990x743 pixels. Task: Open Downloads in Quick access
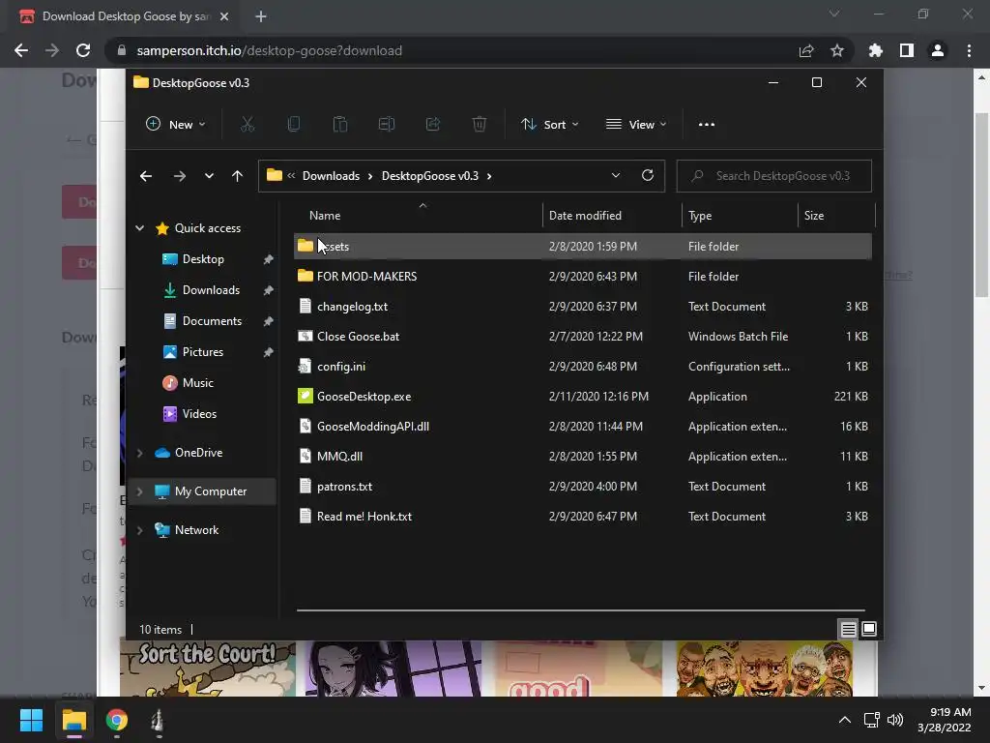click(x=211, y=290)
